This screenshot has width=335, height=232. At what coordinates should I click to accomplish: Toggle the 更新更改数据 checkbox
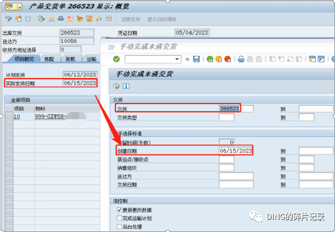tap(119, 210)
